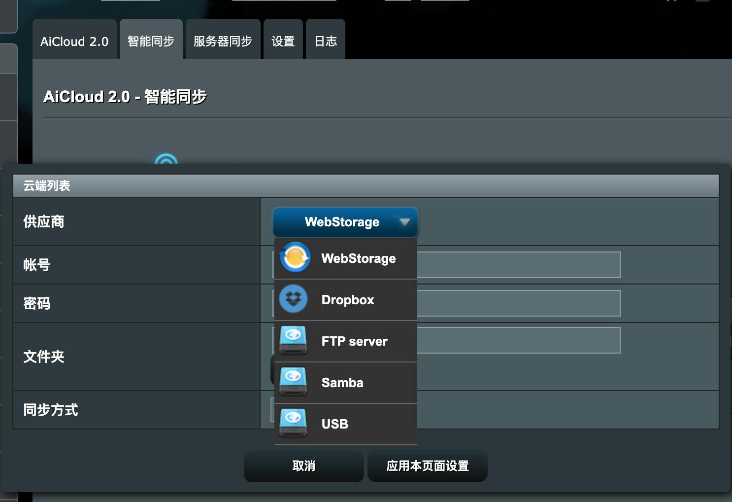Open the 供应商 provider dropdown
732x502 pixels.
point(345,222)
